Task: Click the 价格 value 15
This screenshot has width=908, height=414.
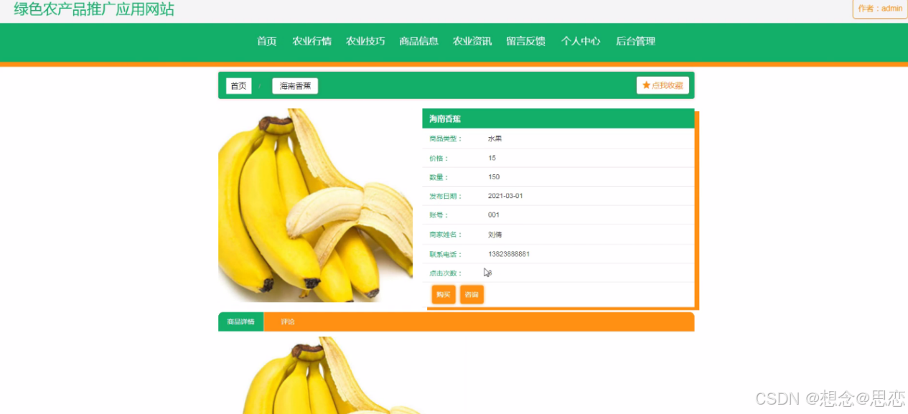Action: tap(492, 158)
